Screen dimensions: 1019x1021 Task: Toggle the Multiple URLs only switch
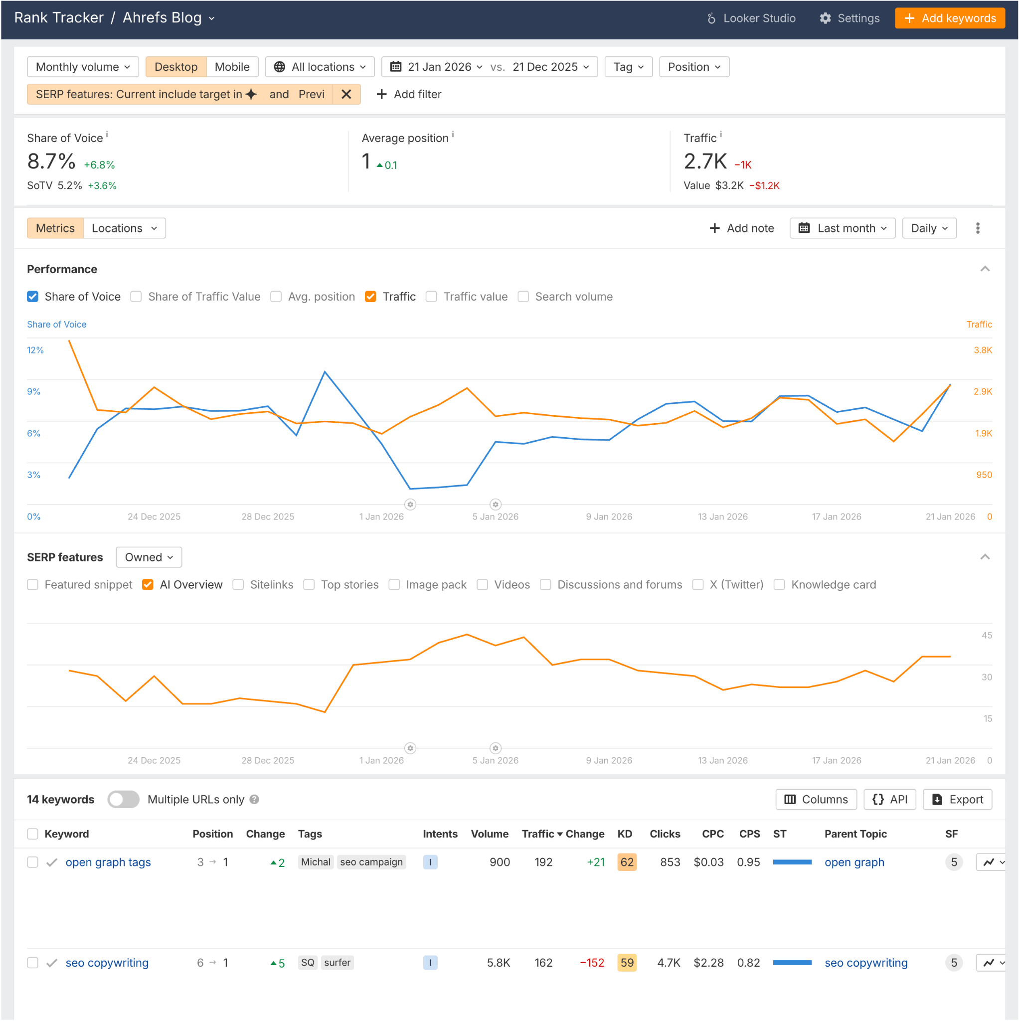123,800
